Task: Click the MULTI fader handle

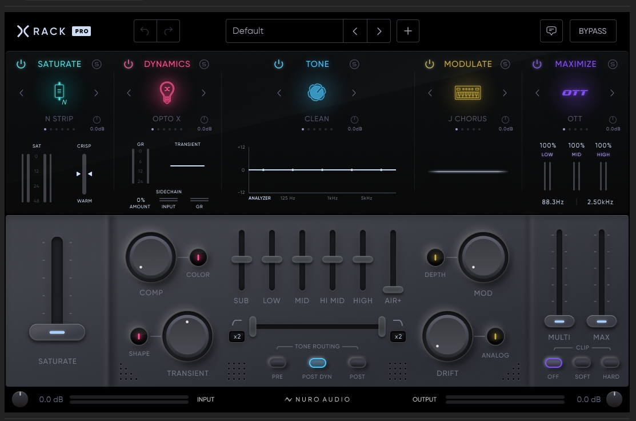Action: (x=559, y=321)
